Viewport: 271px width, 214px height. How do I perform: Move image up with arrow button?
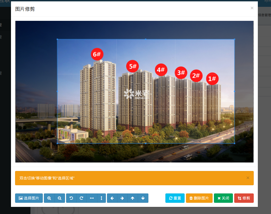[x=133, y=198]
